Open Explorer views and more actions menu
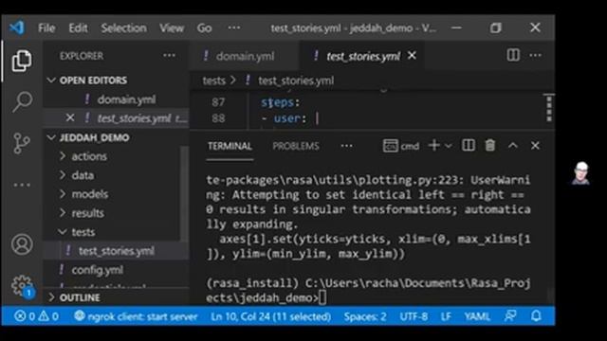Viewport: 607px width, 341px height. tap(169, 56)
